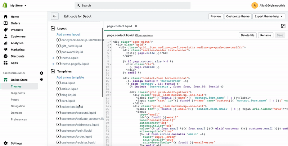
Task: Click the Older versions link
Action: 144,35
